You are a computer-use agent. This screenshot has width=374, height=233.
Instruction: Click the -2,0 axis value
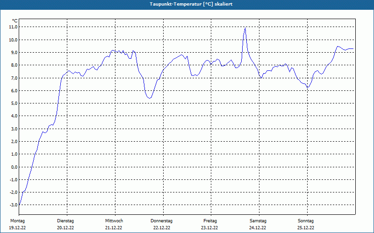pyautogui.click(x=14, y=192)
